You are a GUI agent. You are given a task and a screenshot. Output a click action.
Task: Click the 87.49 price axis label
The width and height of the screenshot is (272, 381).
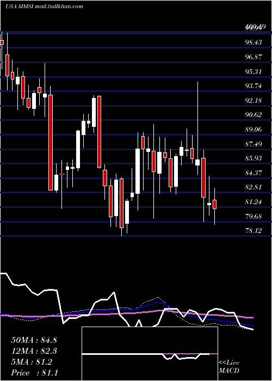pos(254,144)
